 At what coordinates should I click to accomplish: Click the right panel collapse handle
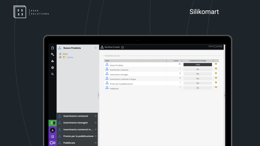pos(224,95)
